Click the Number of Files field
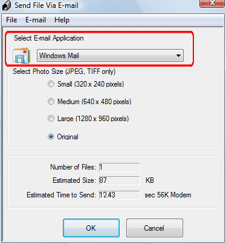The image size is (226, 244). [119, 167]
